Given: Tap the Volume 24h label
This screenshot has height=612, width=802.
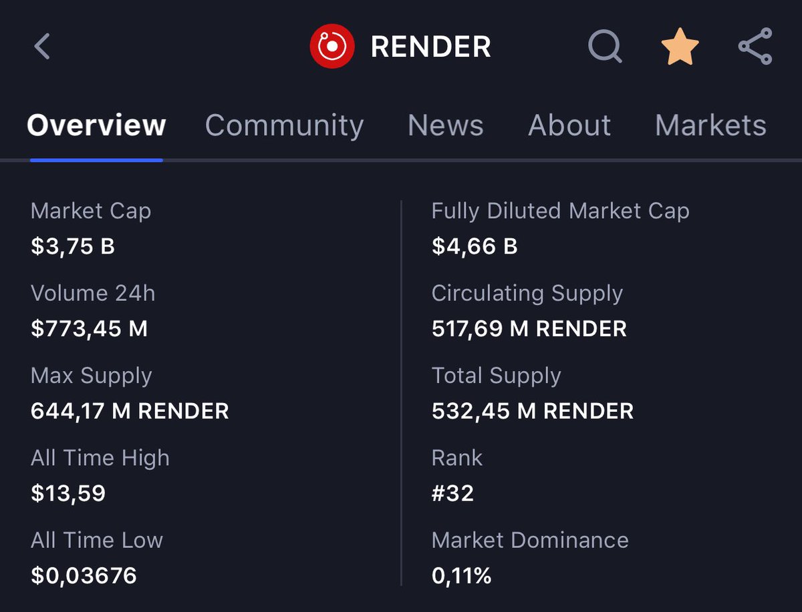Looking at the screenshot, I should 93,293.
